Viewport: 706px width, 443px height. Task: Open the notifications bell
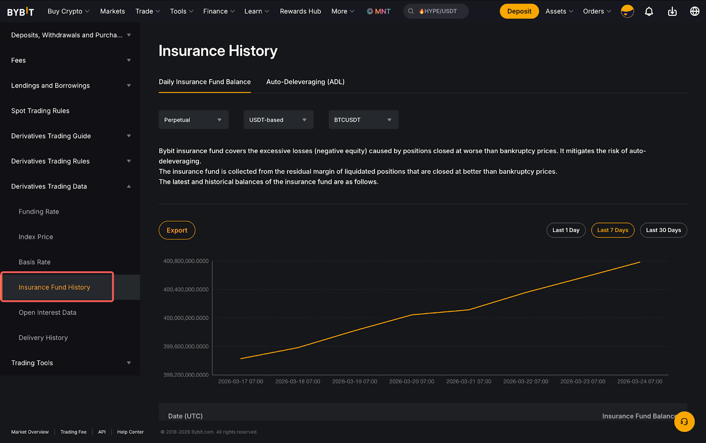(649, 11)
